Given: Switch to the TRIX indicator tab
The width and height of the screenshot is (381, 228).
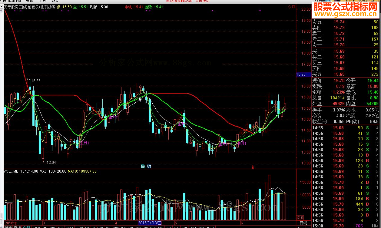Looking at the screenshot, I should click(x=69, y=226).
